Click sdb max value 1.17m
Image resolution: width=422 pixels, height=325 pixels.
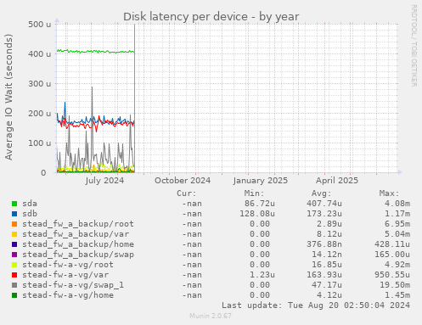397,214
